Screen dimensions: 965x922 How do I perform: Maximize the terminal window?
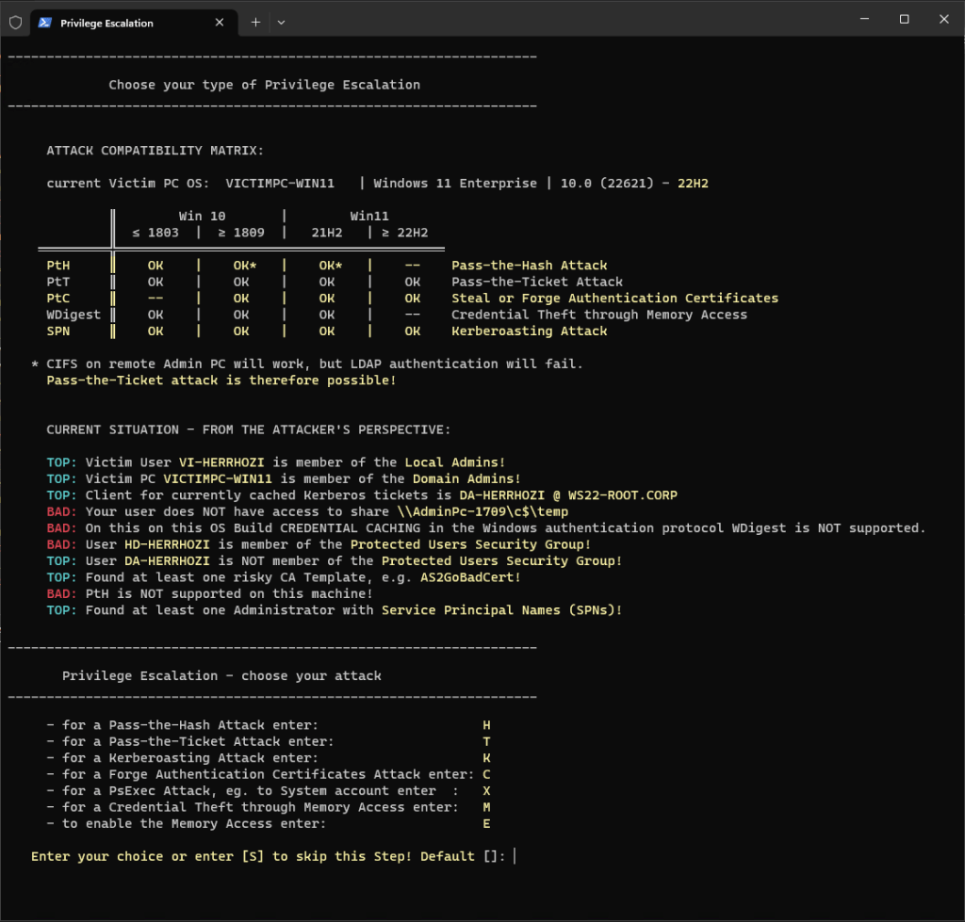tap(904, 20)
